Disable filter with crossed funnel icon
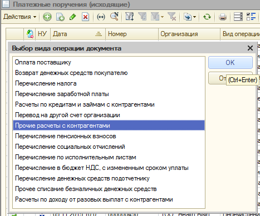 click(x=171, y=17)
